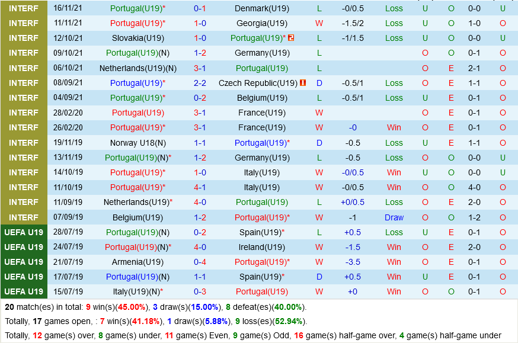
Task: Click the +0/0.5 handicap value
Action: pos(353,203)
